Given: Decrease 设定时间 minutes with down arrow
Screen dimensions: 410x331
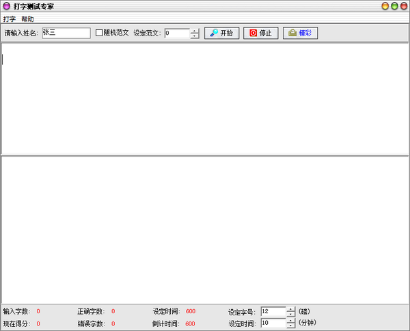Looking at the screenshot, I should coord(290,326).
